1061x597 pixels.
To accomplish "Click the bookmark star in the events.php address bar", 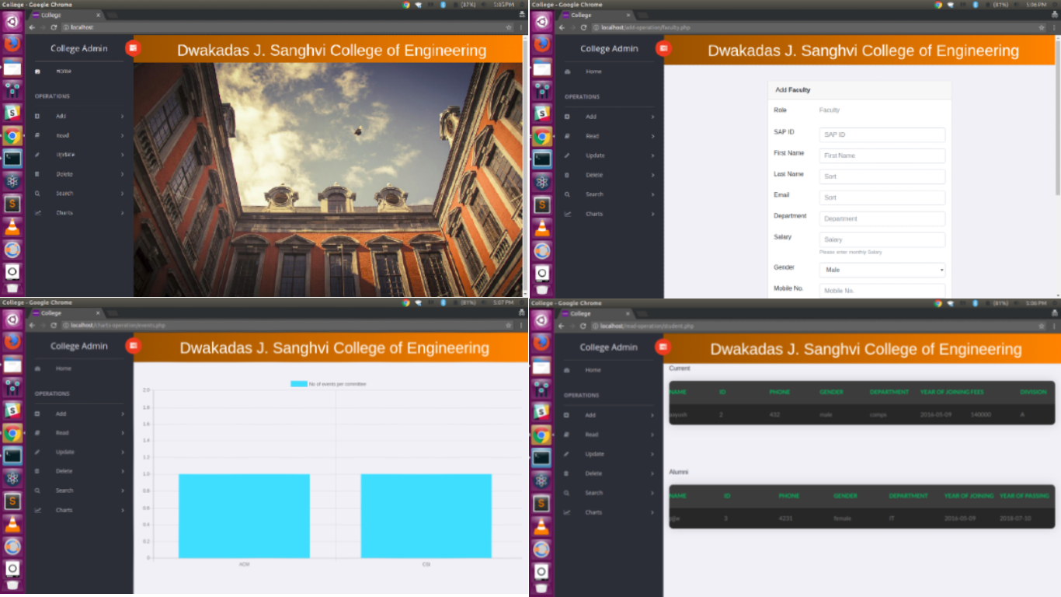I will 509,326.
